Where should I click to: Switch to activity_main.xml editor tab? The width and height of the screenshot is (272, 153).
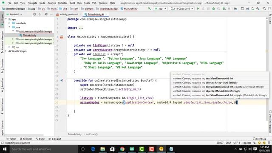tap(69, 14)
